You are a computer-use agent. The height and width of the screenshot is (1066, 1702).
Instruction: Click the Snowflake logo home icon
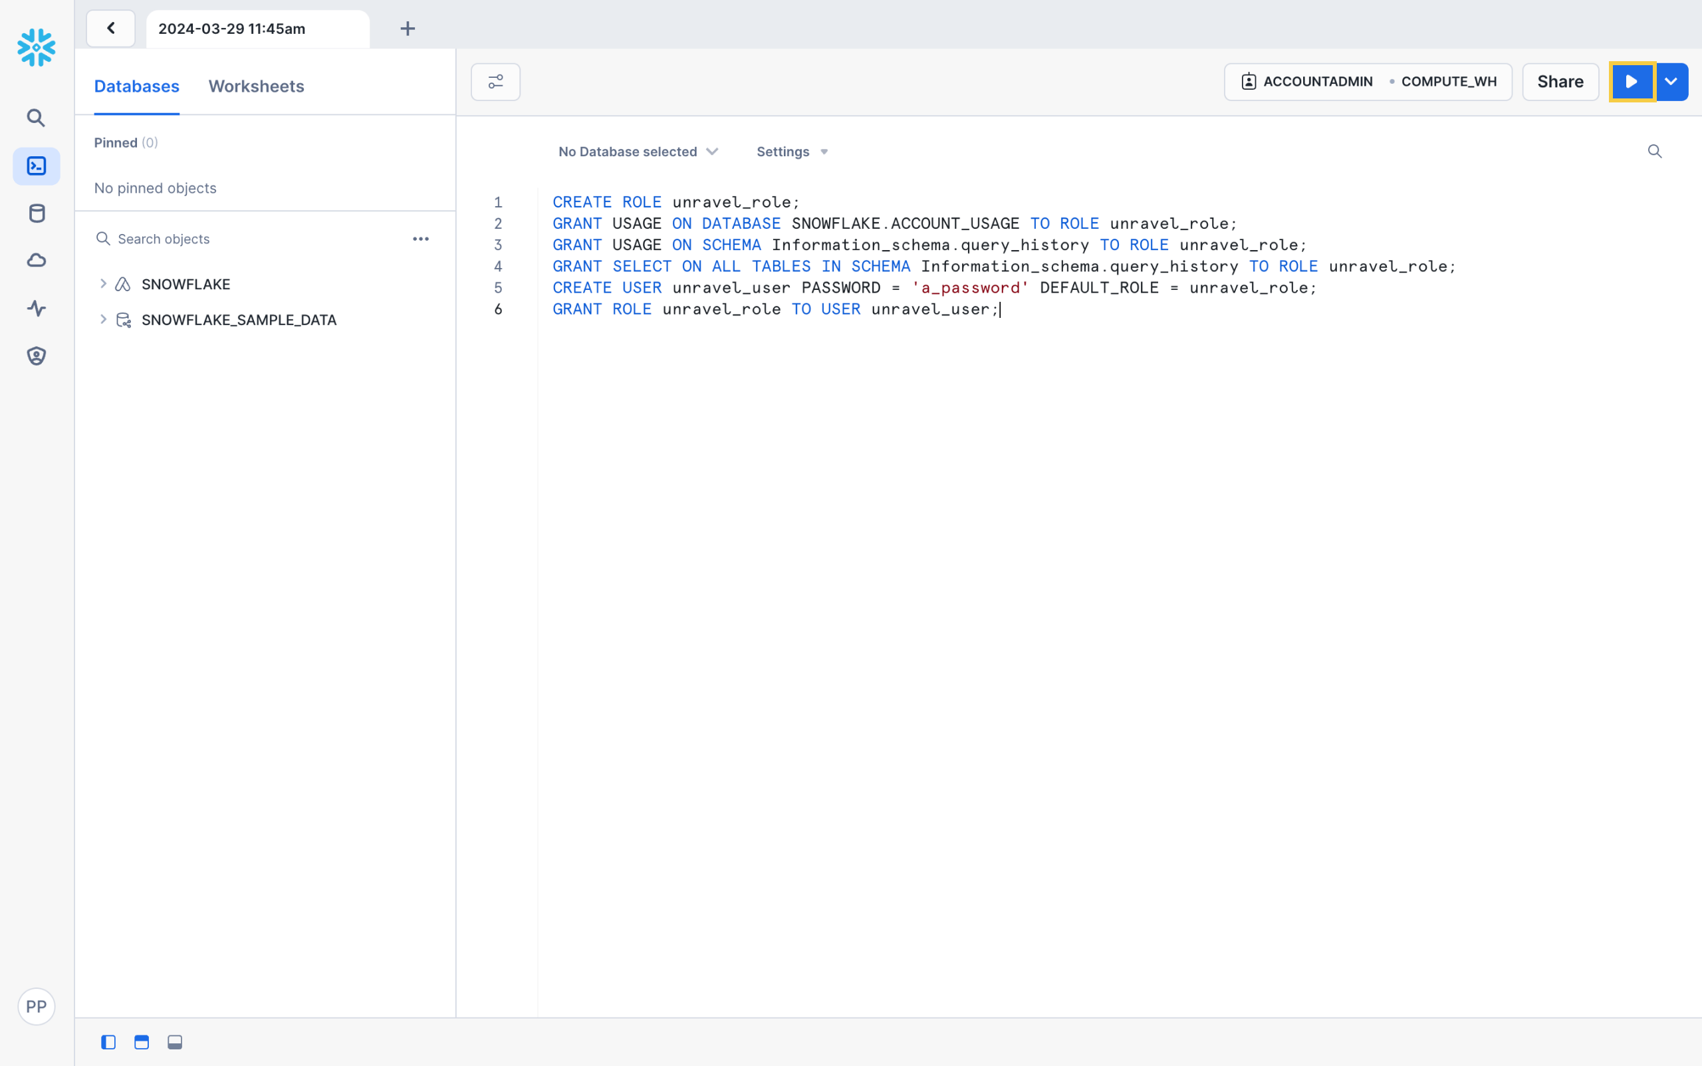(x=36, y=47)
